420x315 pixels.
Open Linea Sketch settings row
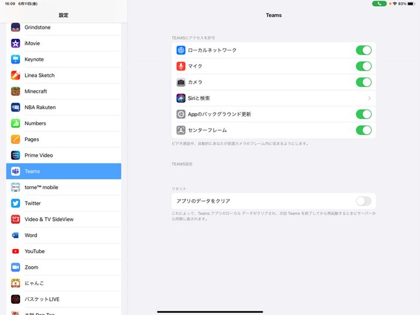64,75
